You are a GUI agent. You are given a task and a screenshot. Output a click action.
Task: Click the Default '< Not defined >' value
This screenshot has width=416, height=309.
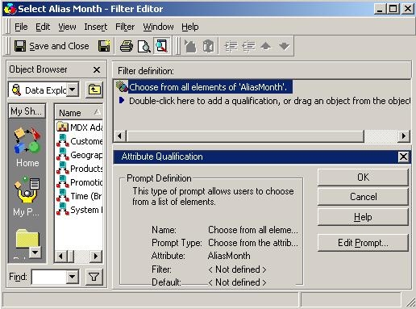click(237, 282)
